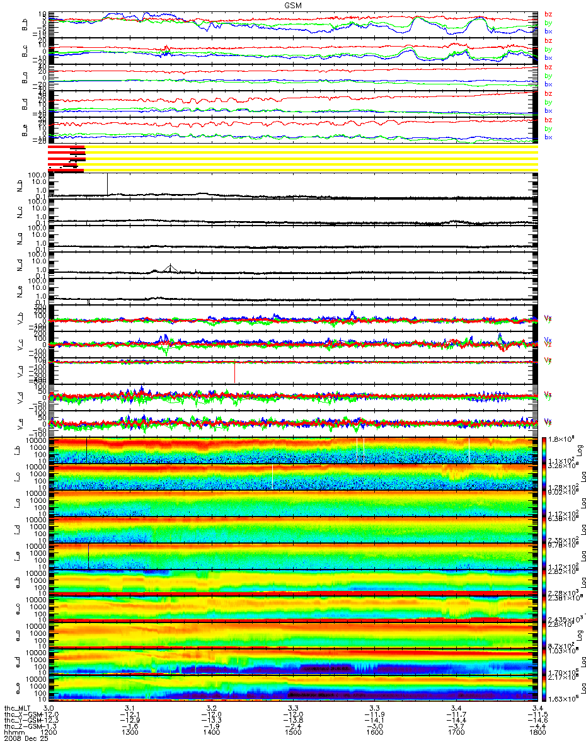Click the bx legend of B_e panel
Viewport: 586px width, 756px height.
click(548, 137)
